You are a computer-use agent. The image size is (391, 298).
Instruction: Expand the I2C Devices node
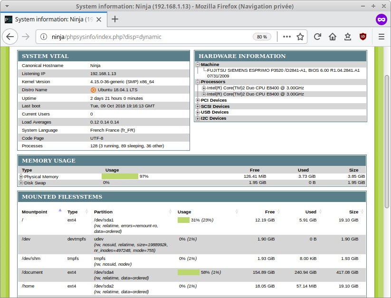coord(198,118)
